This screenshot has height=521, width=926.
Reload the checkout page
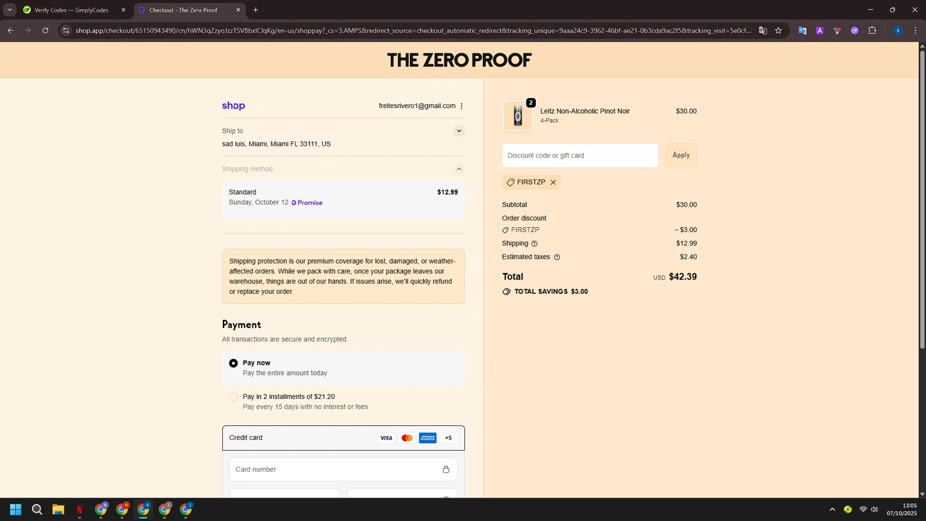[45, 30]
